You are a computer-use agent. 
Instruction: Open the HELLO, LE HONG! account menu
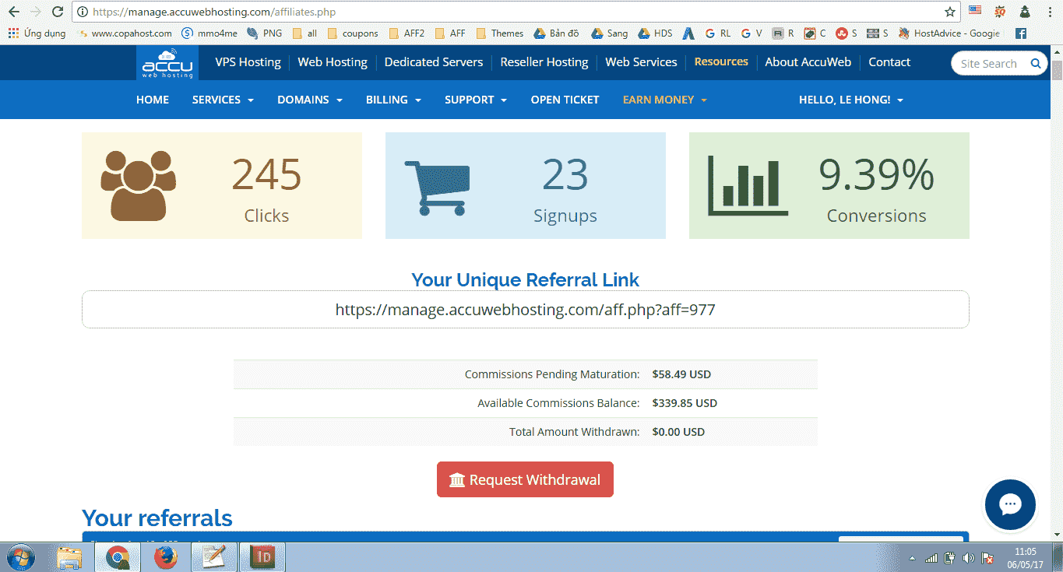(850, 100)
